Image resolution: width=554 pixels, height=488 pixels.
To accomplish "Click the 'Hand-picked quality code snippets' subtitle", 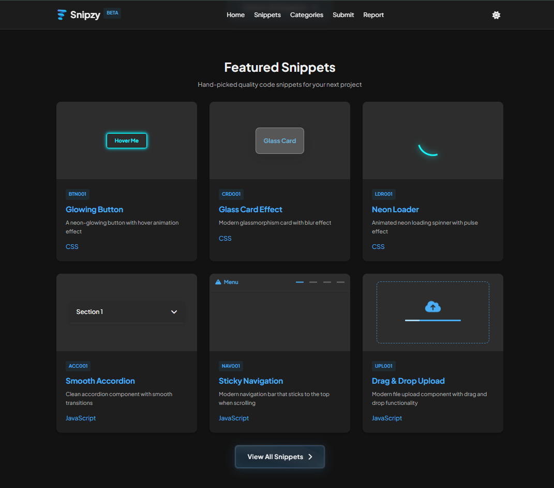I will click(280, 85).
